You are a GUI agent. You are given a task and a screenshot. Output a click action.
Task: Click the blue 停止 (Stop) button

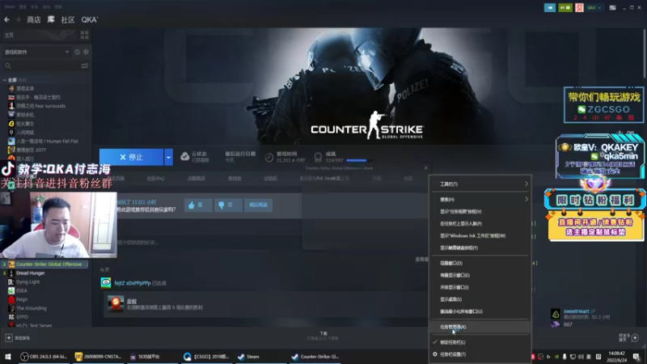point(131,157)
